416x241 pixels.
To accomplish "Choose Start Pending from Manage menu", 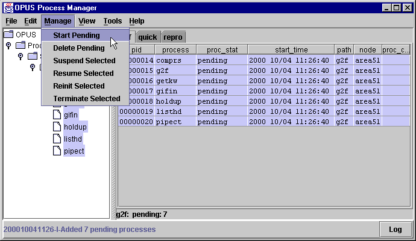I will point(76,36).
